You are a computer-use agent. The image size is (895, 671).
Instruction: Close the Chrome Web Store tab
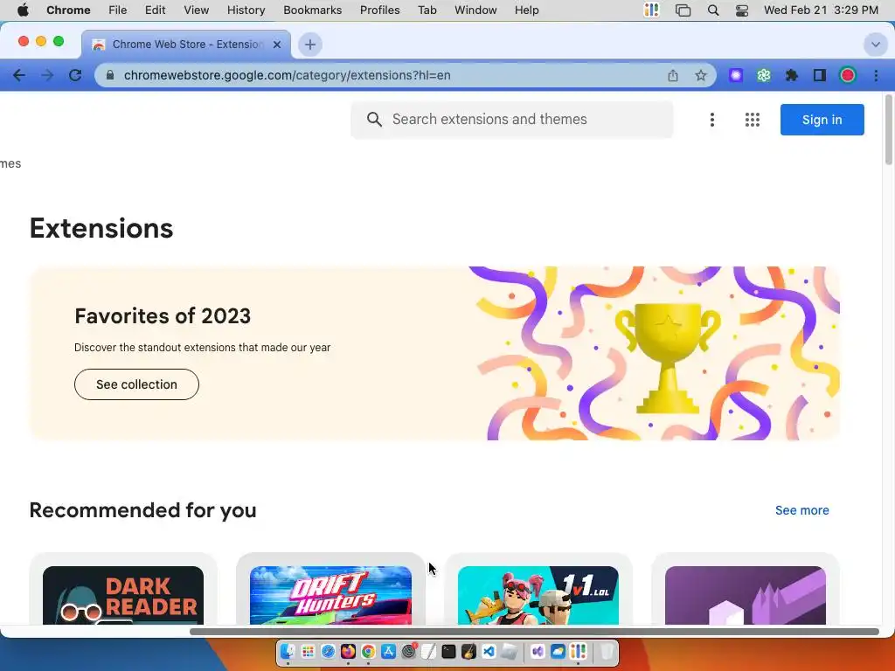point(277,45)
